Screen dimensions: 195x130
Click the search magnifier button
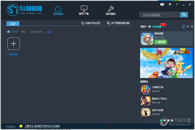184,15
